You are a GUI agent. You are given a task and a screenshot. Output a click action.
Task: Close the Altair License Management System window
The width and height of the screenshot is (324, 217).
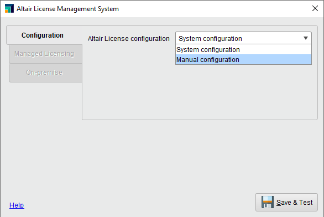pyautogui.click(x=315, y=8)
